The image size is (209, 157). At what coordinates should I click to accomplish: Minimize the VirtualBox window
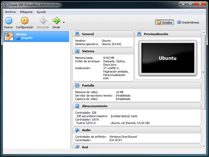(x=183, y=4)
